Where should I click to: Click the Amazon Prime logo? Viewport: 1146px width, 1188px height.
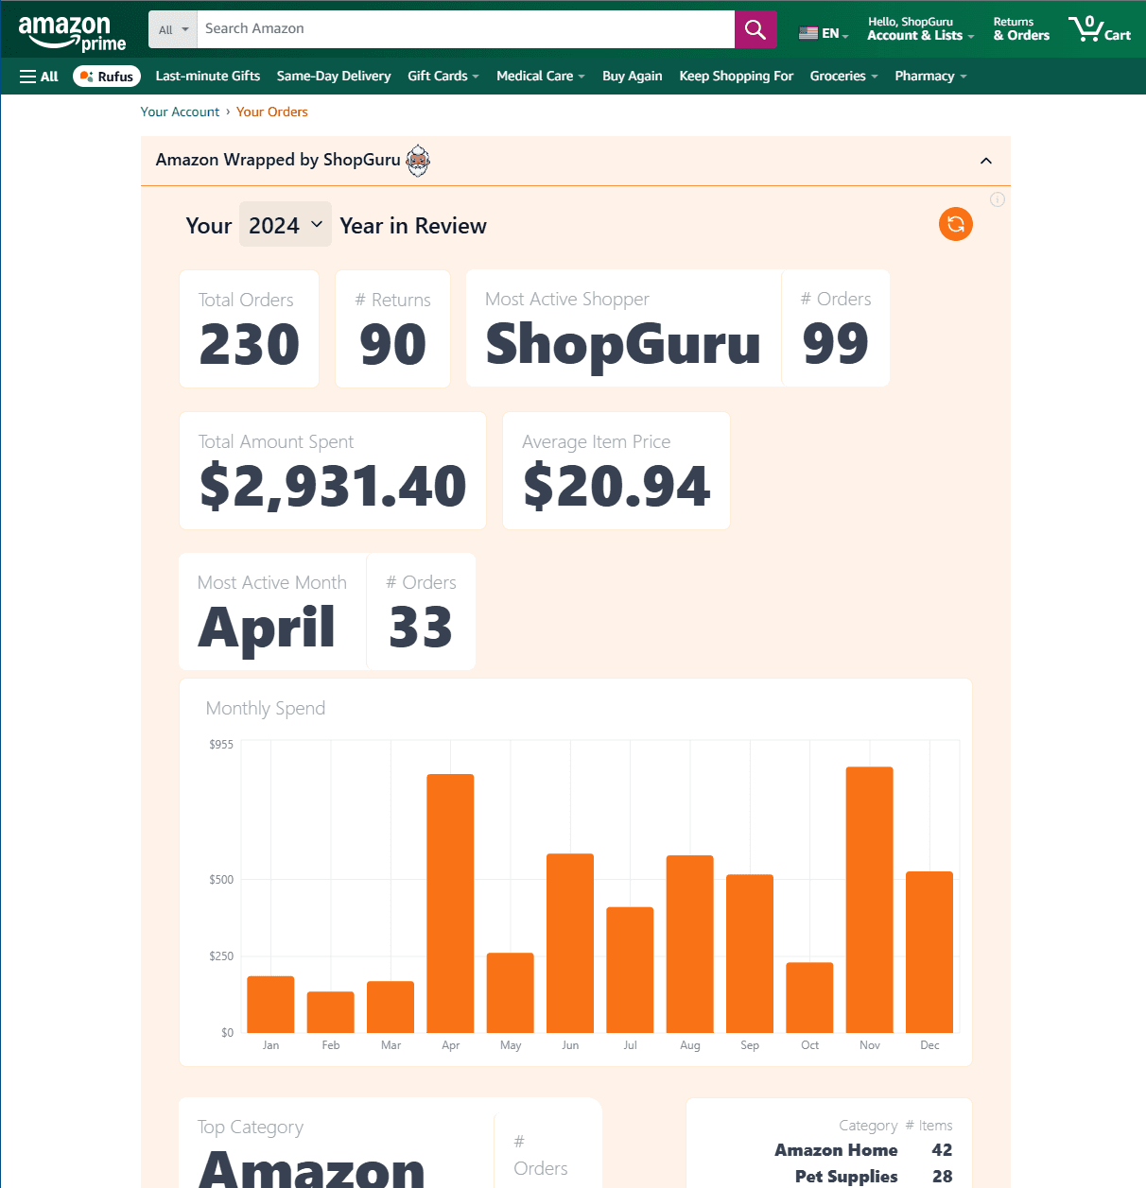coord(72,33)
